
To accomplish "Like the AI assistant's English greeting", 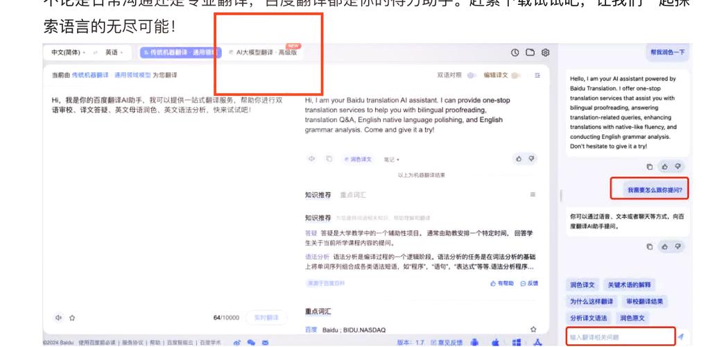I will (665, 167).
